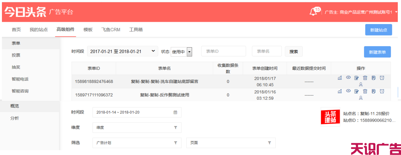Viewport: 401px width, 155px height.
Task: Click site name 复制-11.28报价
Action: (375, 113)
